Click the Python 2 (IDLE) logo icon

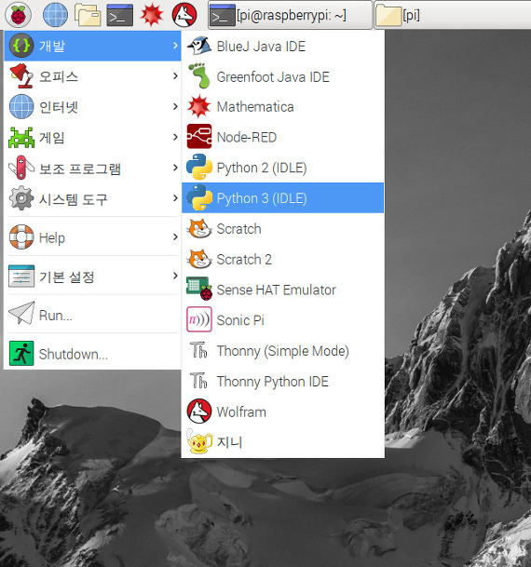[x=199, y=167]
